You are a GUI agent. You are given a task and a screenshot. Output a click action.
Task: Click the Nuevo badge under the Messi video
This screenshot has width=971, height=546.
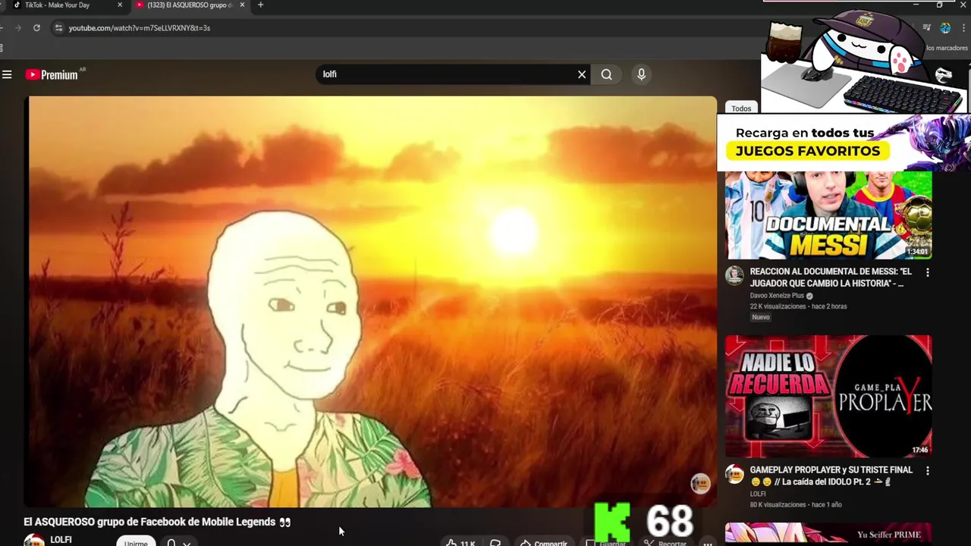tap(761, 317)
